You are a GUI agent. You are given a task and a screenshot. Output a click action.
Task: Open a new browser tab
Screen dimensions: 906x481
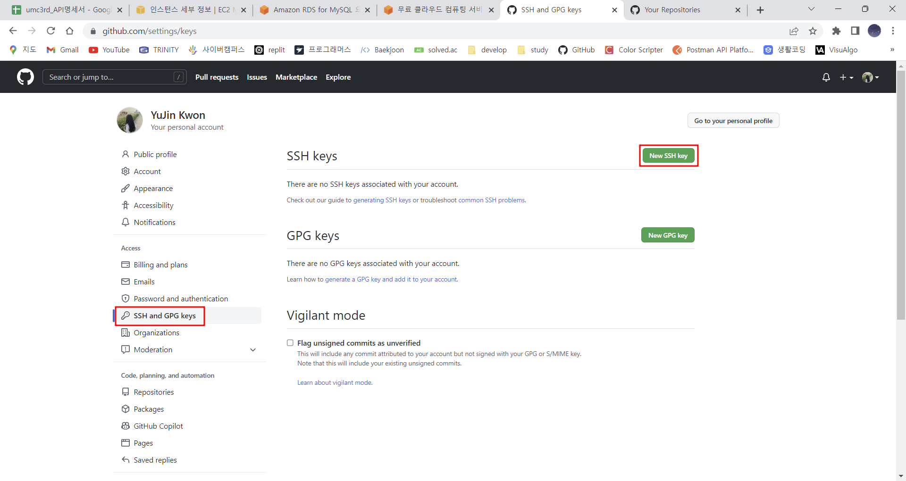click(760, 10)
